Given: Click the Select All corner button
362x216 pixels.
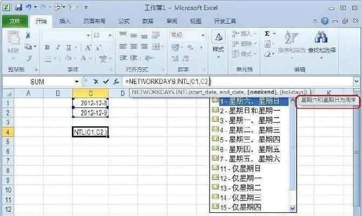Looking at the screenshot, I should pos(8,93).
